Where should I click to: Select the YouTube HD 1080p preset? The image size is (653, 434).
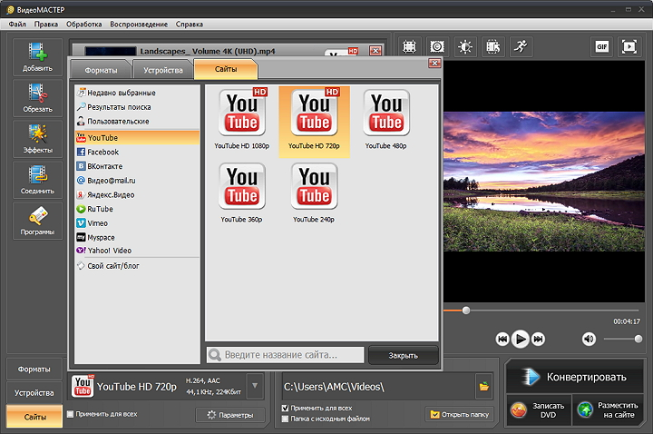(x=242, y=119)
